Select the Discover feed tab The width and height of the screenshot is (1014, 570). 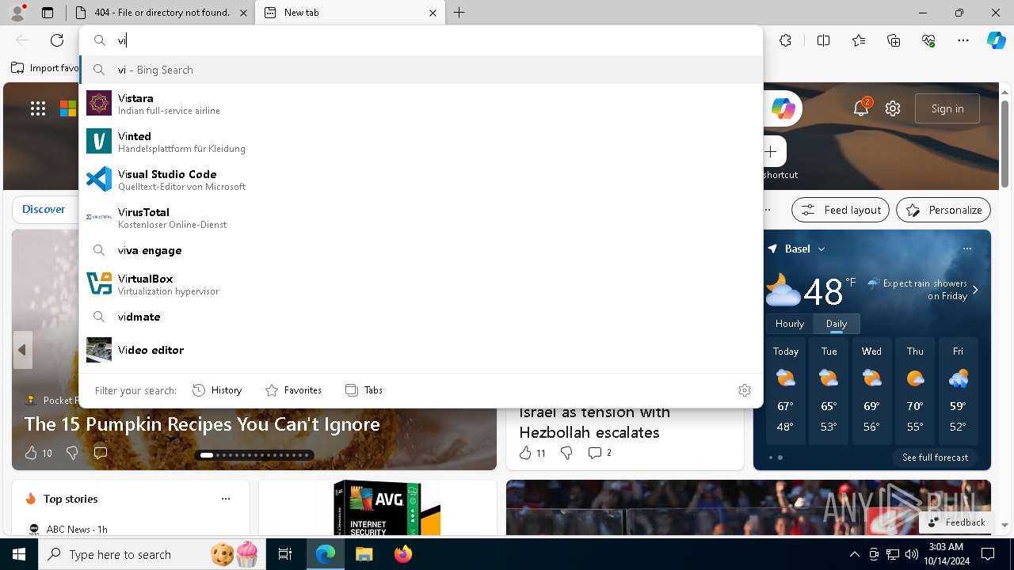[44, 210]
